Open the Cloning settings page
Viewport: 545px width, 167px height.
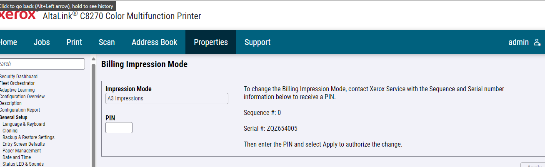click(10, 131)
